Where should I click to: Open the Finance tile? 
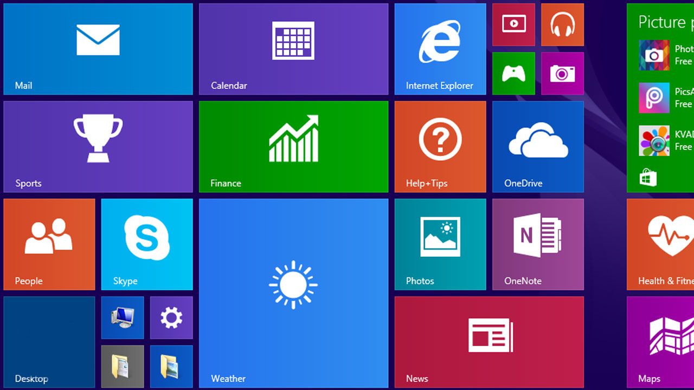pyautogui.click(x=293, y=147)
